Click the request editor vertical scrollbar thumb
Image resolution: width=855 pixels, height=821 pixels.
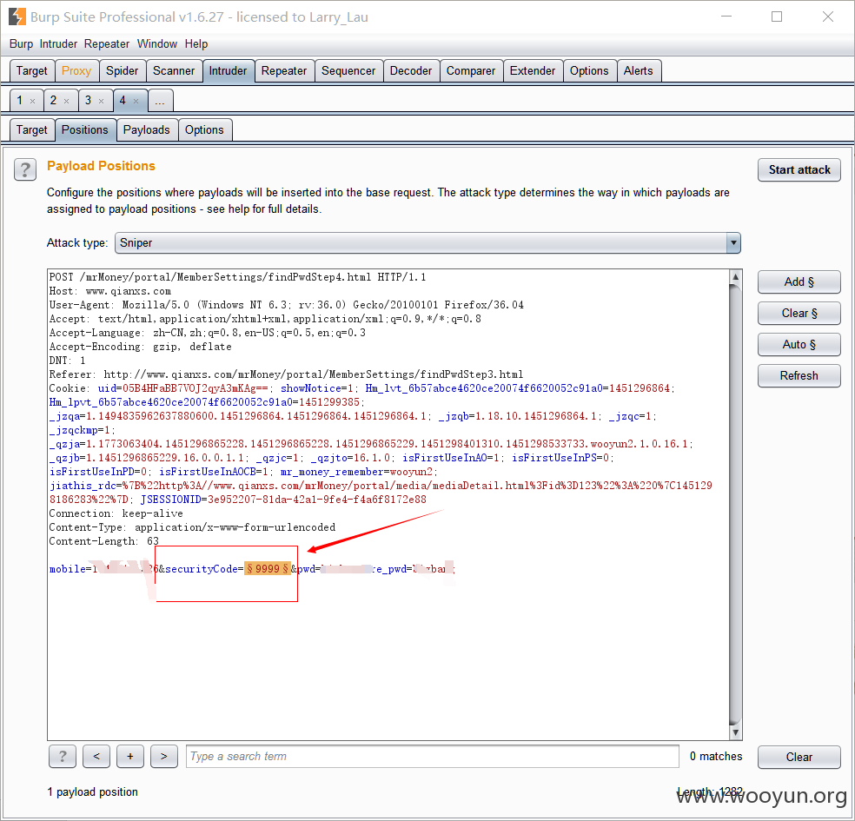(x=736, y=504)
